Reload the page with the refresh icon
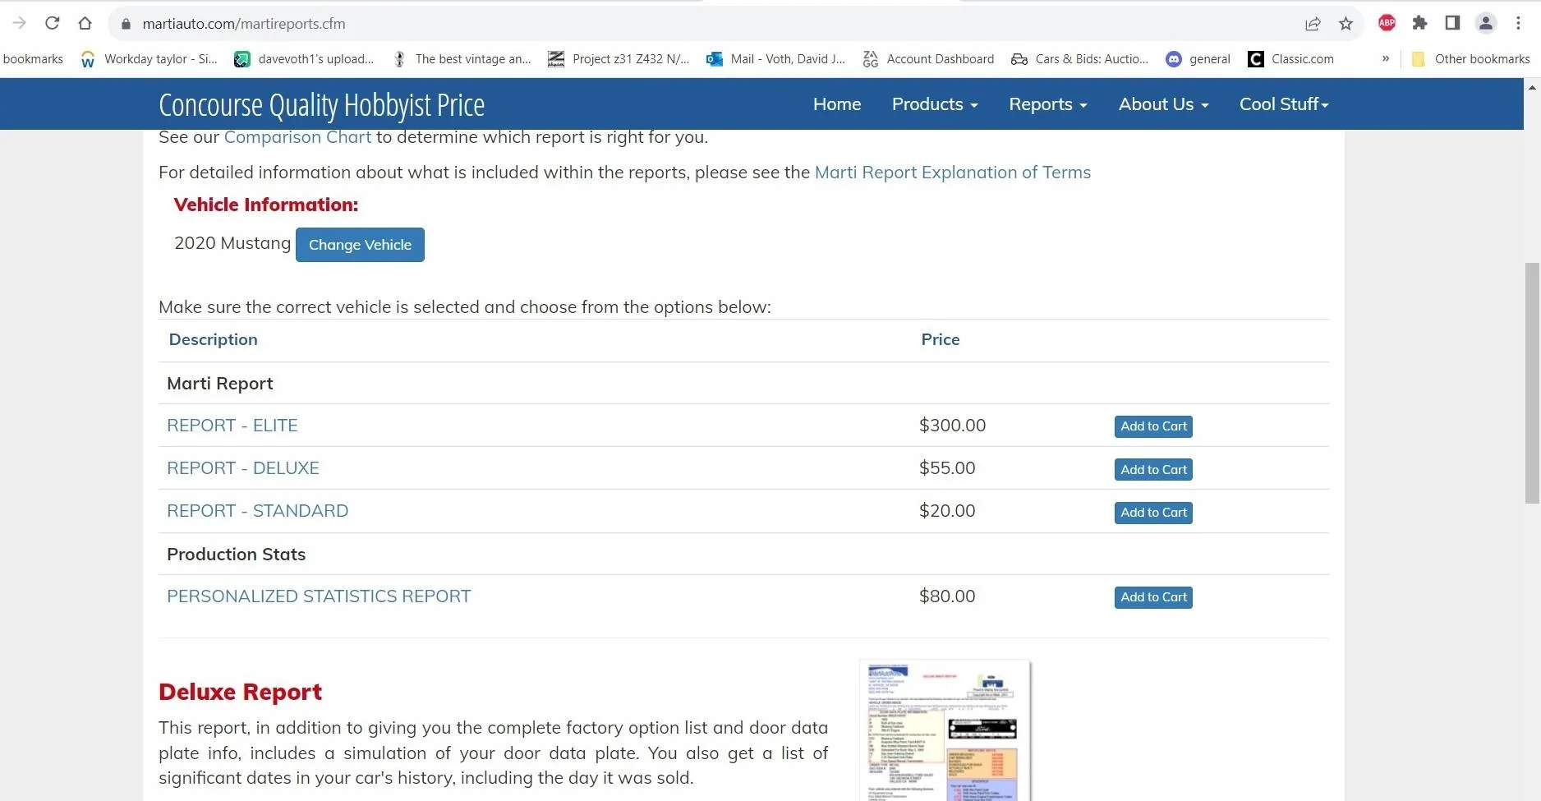The height and width of the screenshot is (801, 1541). pos(52,23)
